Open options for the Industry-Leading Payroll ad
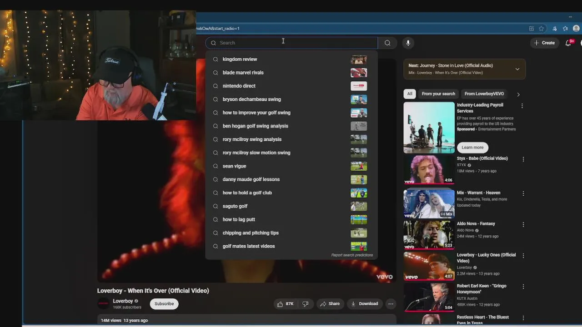 pyautogui.click(x=522, y=106)
